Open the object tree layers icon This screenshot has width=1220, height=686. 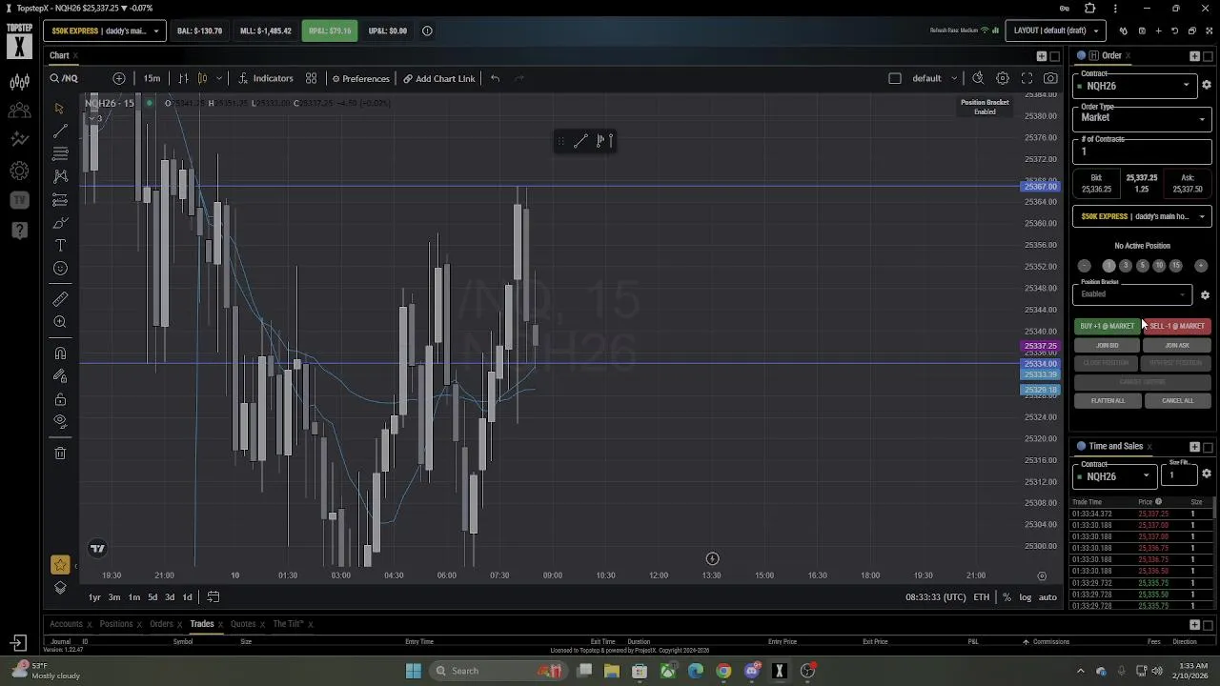60,588
